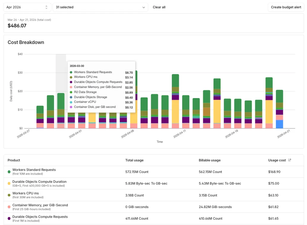Image resolution: width=307 pixels, height=225 pixels.
Task: Click the Clear all button
Action: 159,7
